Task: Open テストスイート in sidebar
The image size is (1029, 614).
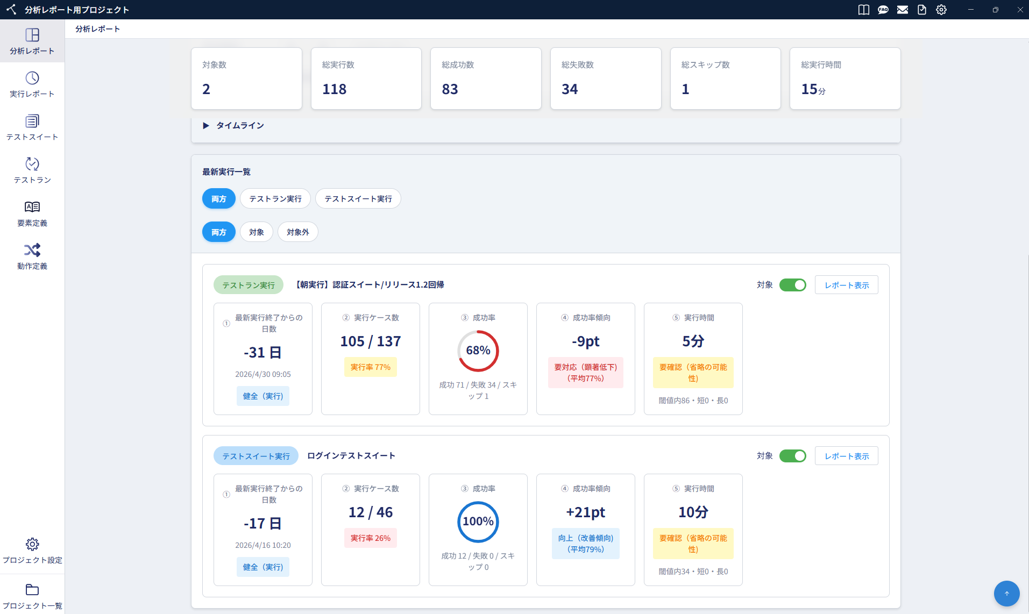Action: (32, 127)
